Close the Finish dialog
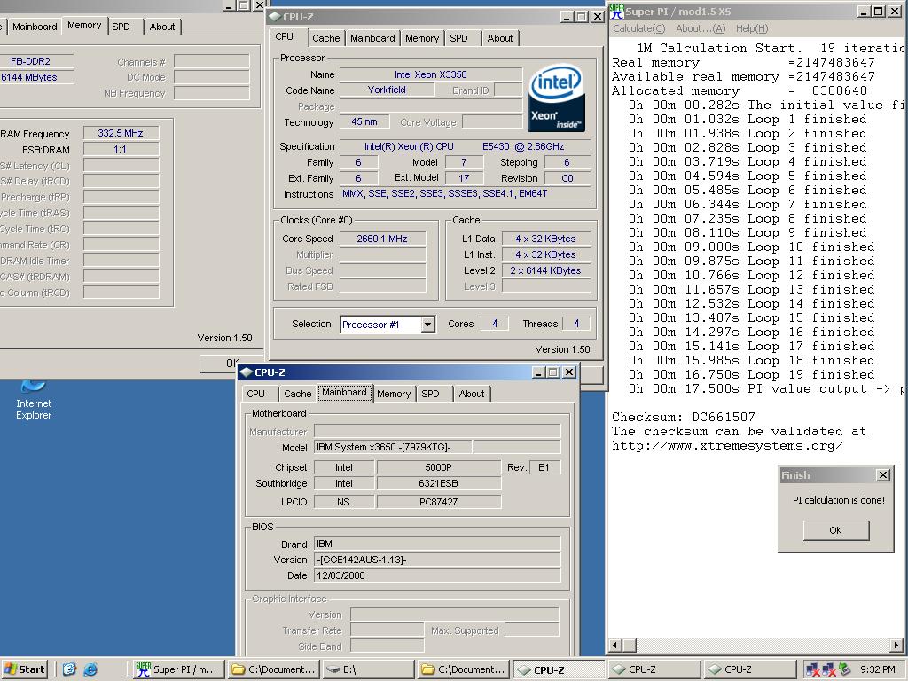The image size is (908, 681). pyautogui.click(x=882, y=475)
